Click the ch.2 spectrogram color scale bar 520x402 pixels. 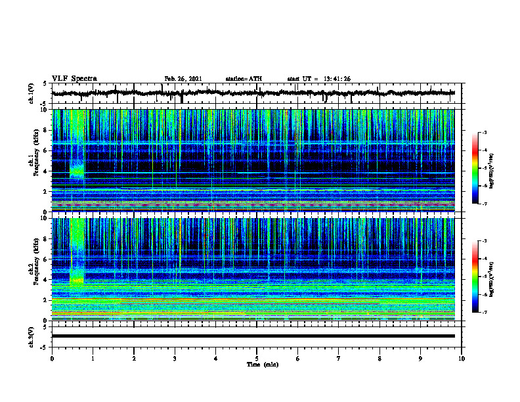tap(475, 277)
